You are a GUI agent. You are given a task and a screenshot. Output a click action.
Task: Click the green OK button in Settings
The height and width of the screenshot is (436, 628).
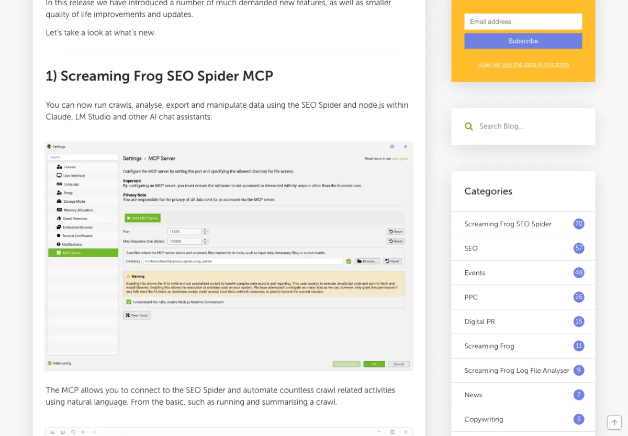tap(374, 364)
